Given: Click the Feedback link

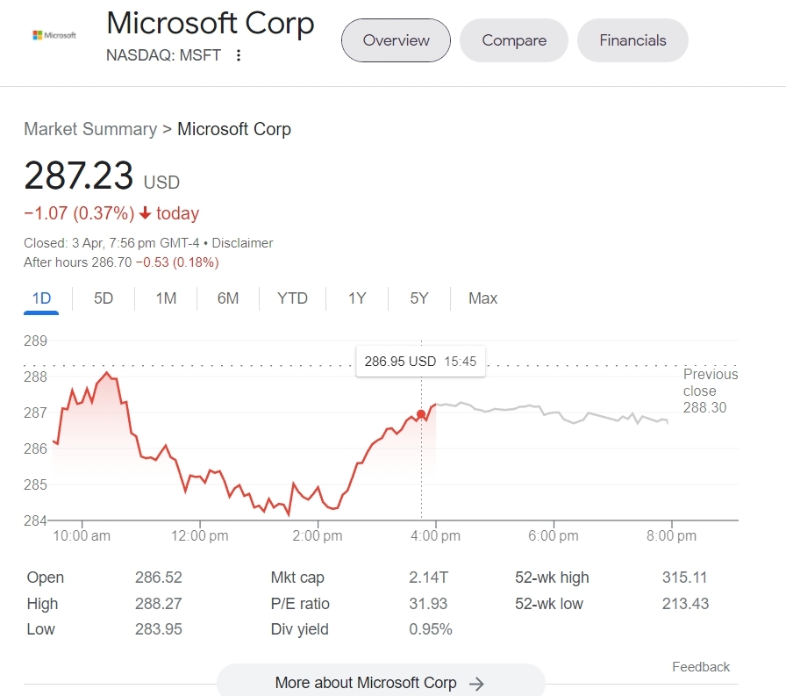Looking at the screenshot, I should (701, 667).
